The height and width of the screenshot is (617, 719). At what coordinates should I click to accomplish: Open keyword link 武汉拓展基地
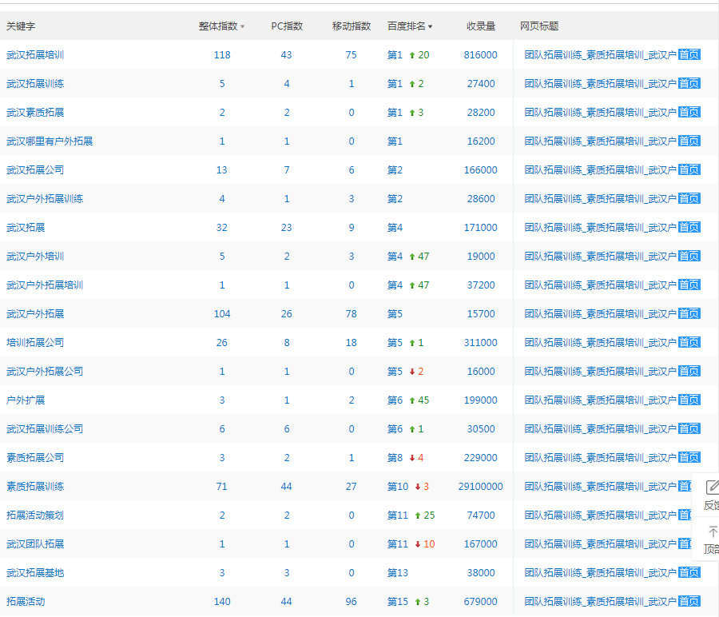[x=35, y=573]
